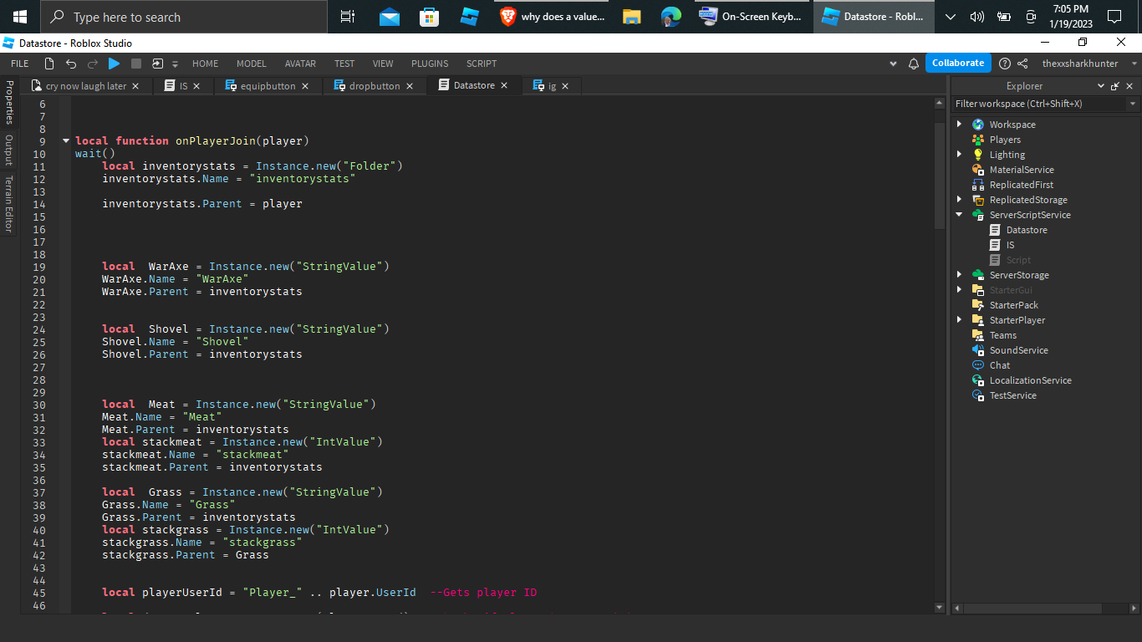Click the Filter workspace search field

coord(1037,103)
